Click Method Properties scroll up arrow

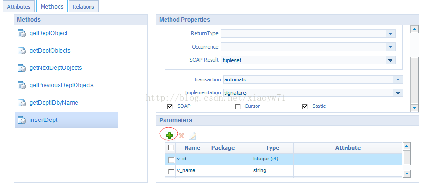click(x=414, y=29)
